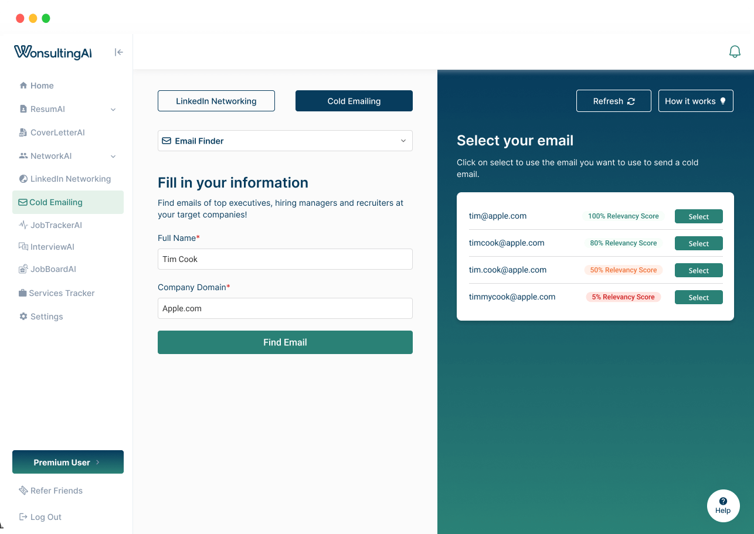Viewport: 754px width, 534px height.
Task: Open InterviewAI in the sidebar
Action: 52,247
